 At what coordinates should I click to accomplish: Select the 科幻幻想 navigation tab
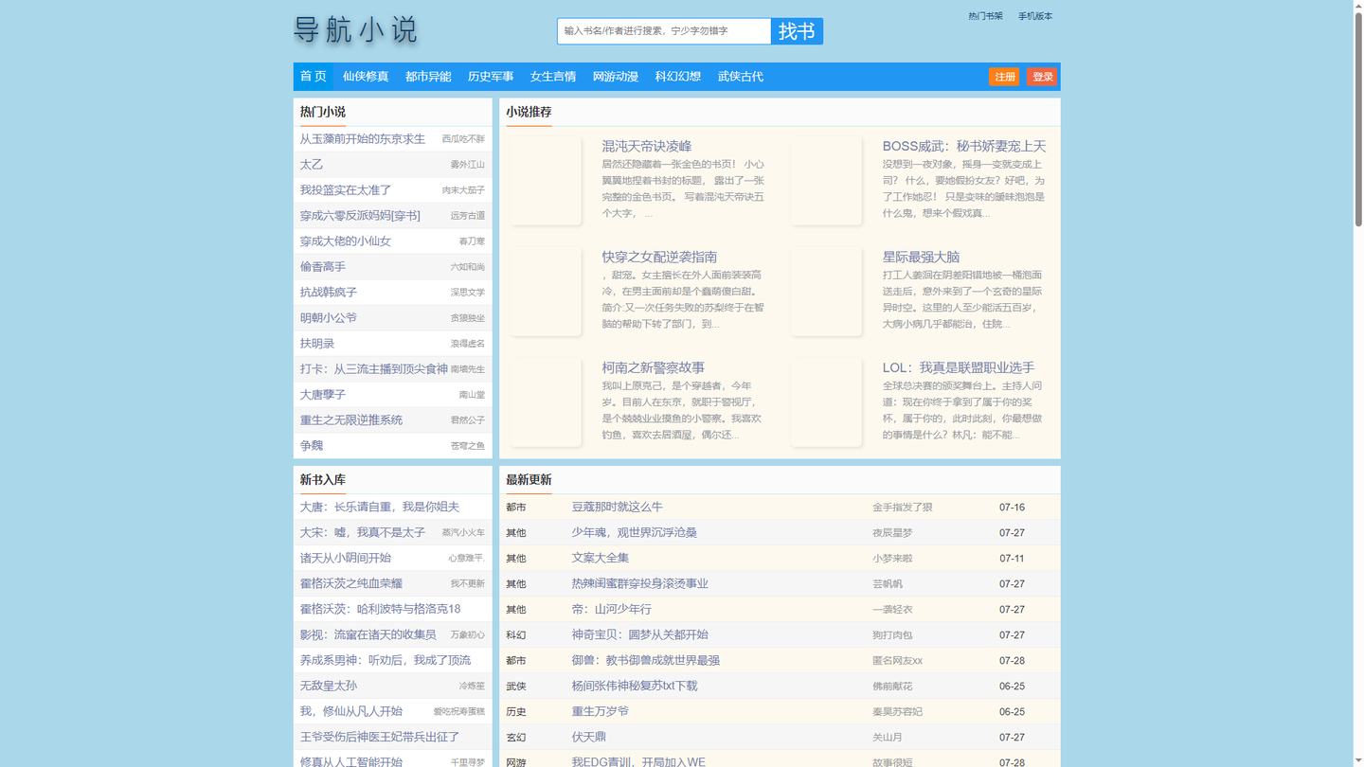pos(678,77)
